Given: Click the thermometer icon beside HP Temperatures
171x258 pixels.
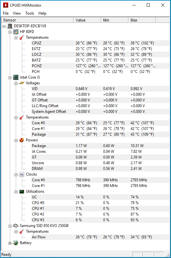Looking at the screenshot, I should [x=22, y=37].
